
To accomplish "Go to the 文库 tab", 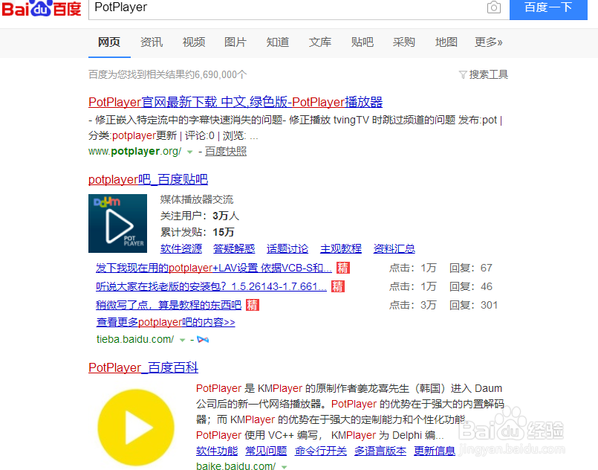I will pyautogui.click(x=320, y=42).
